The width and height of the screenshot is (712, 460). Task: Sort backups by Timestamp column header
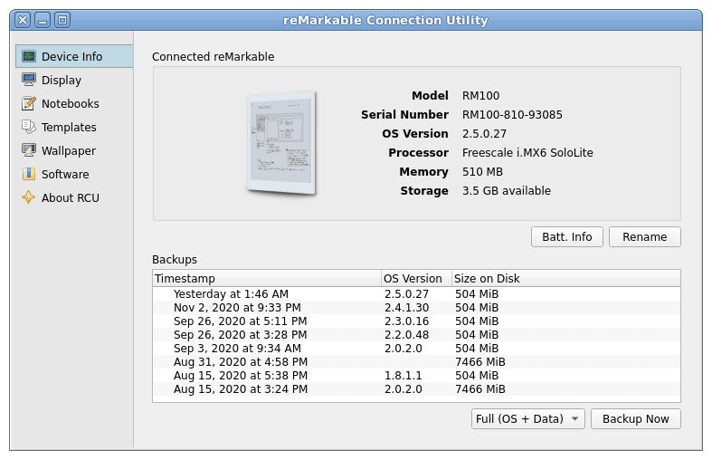(x=267, y=278)
